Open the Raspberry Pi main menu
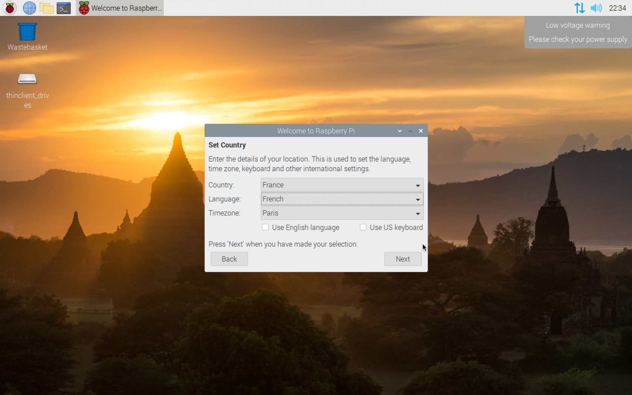Screen dimensions: 632x395 point(10,8)
